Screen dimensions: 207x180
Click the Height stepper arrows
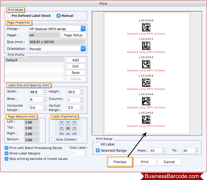[x=82, y=91]
